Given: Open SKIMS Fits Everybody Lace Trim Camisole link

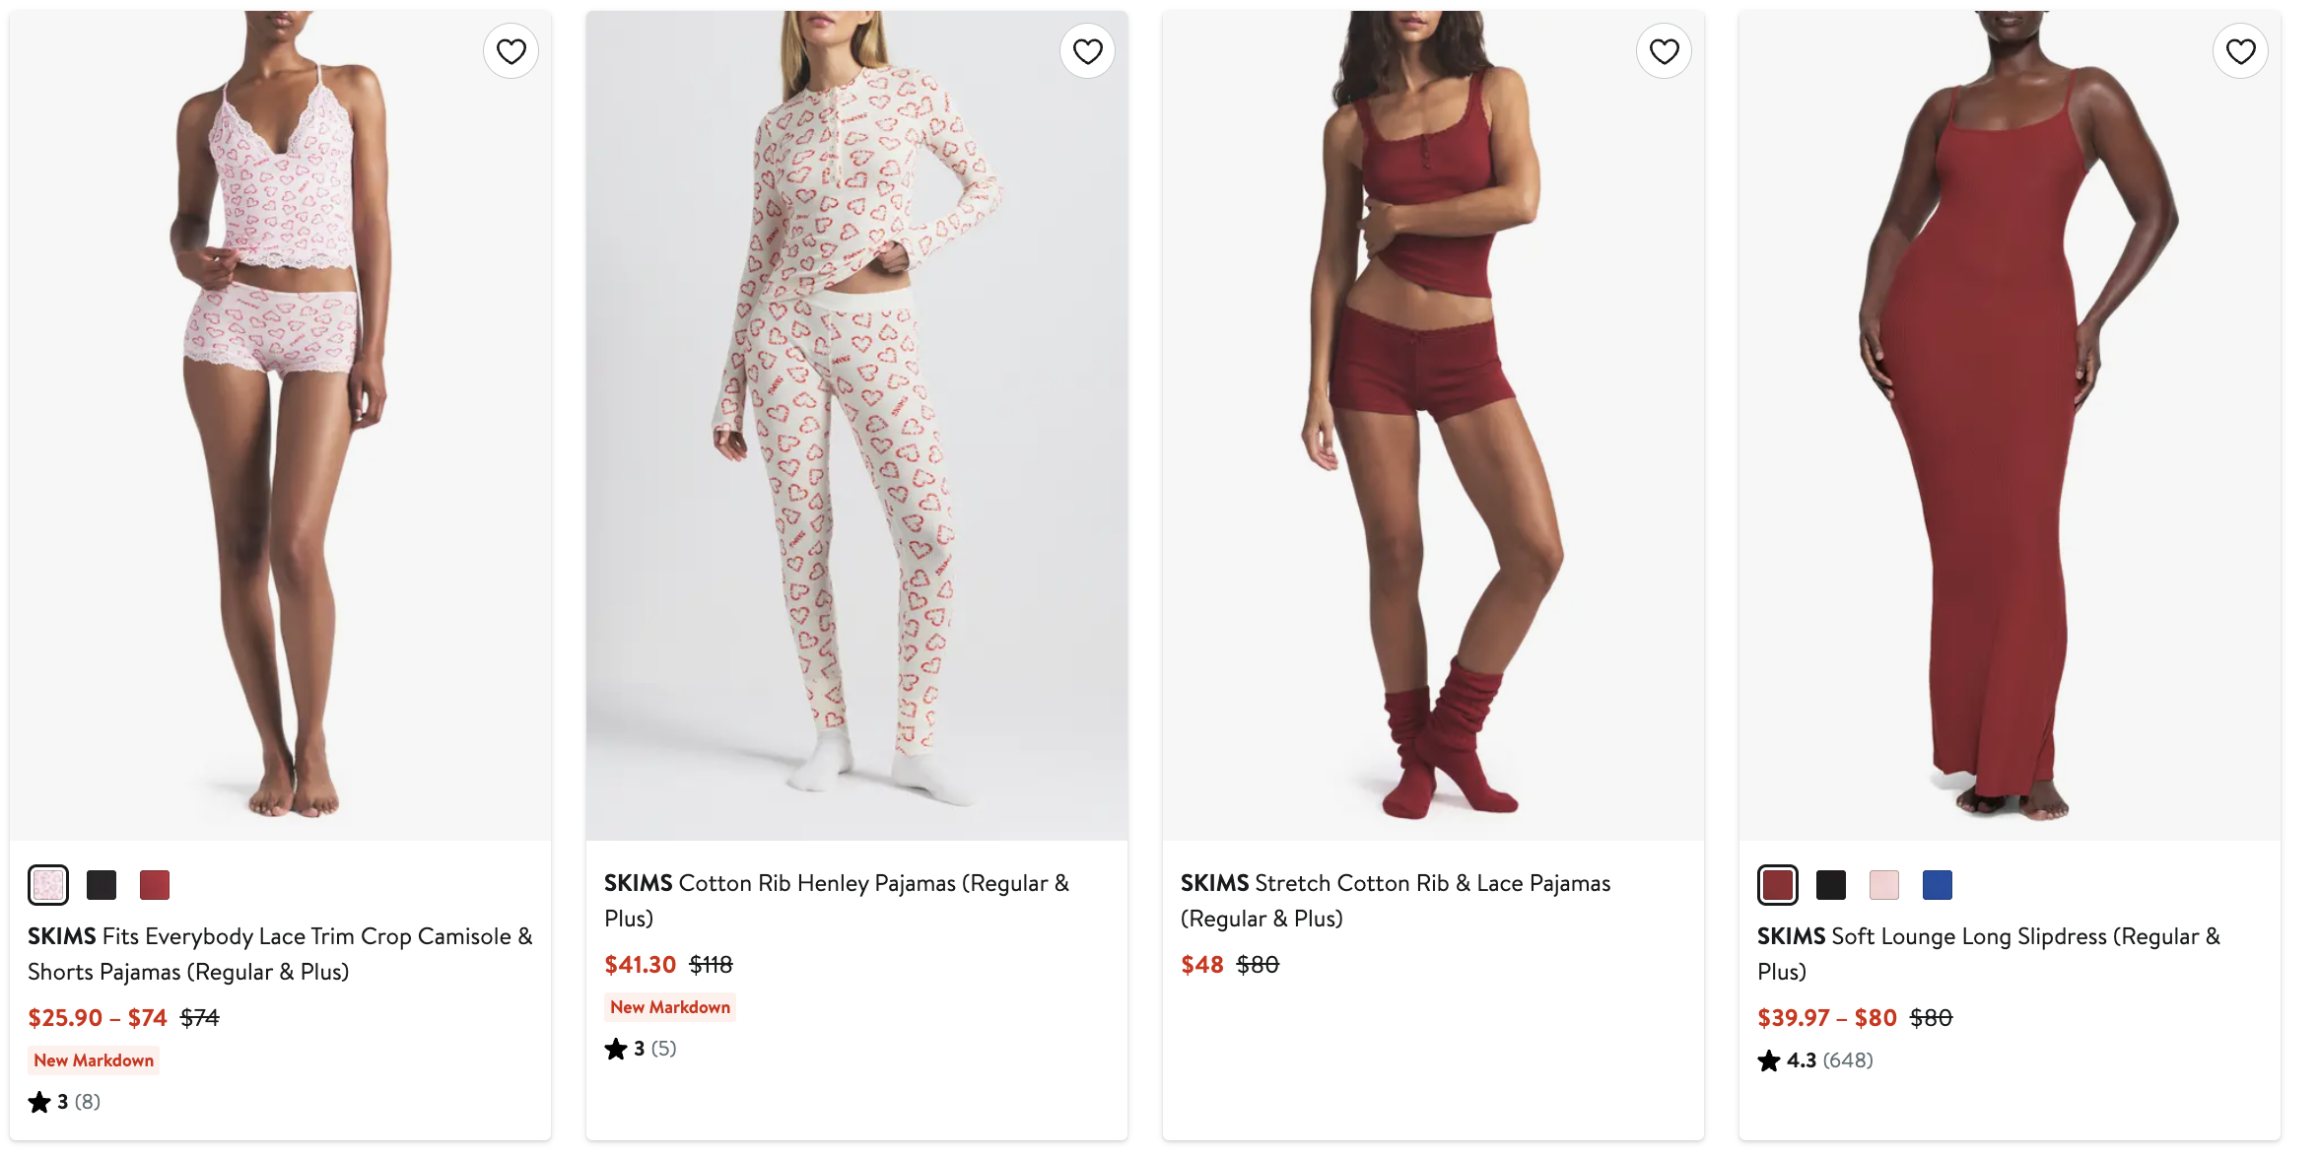Looking at the screenshot, I should (x=280, y=953).
